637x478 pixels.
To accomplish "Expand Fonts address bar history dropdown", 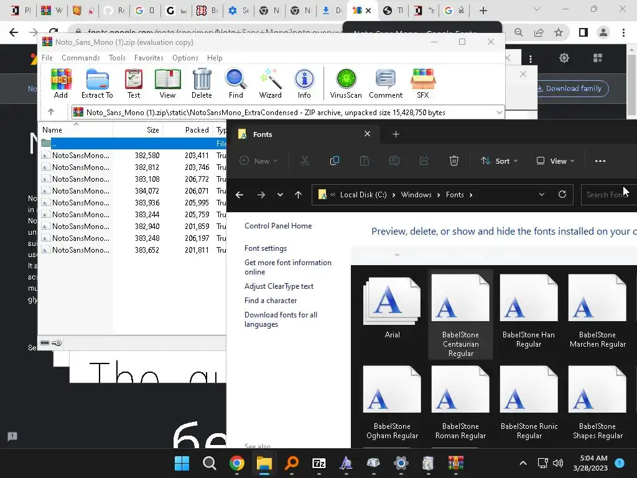I will tap(542, 194).
